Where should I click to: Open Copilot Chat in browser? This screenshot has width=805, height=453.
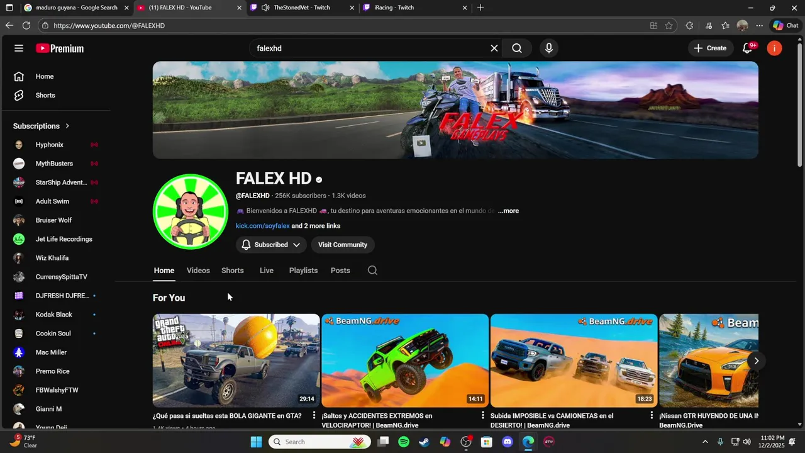click(786, 26)
